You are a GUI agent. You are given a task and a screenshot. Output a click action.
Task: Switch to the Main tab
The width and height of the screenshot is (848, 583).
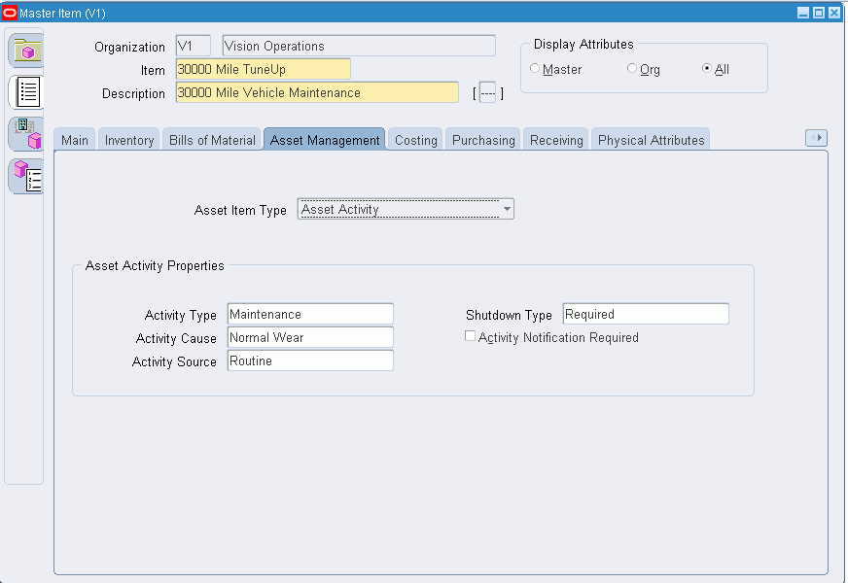click(75, 140)
